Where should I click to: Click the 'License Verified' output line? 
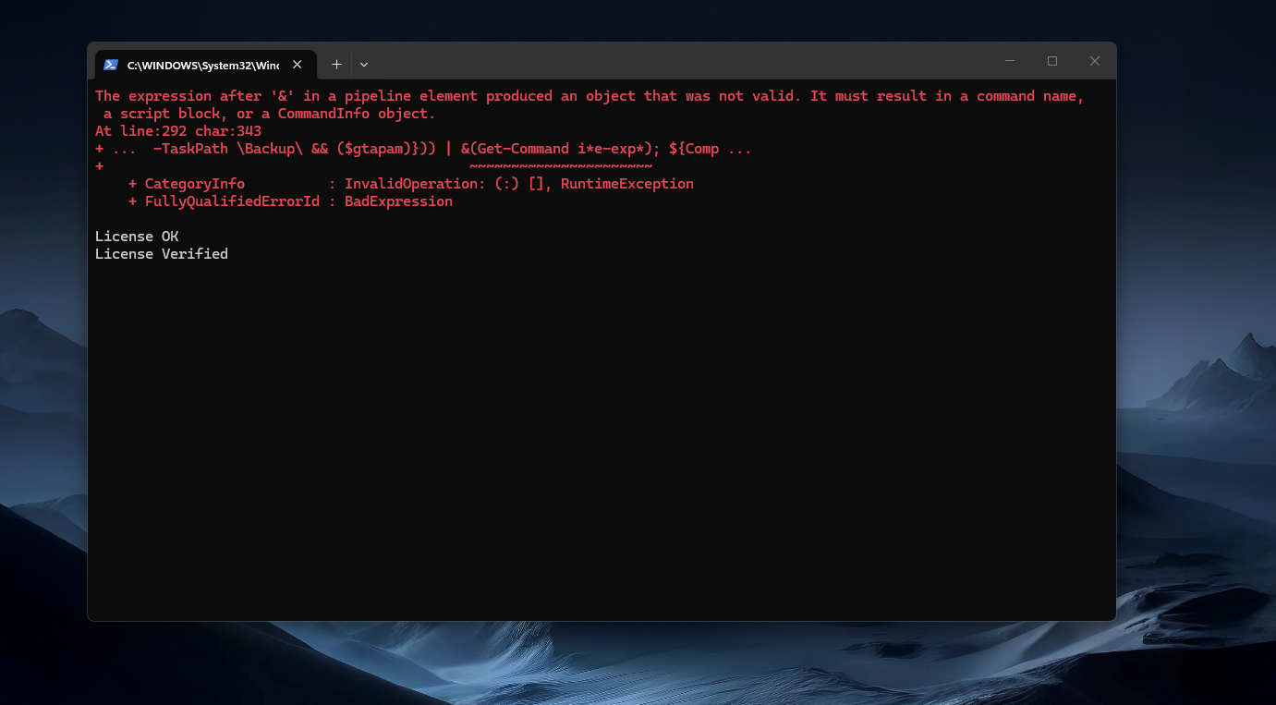click(x=162, y=254)
